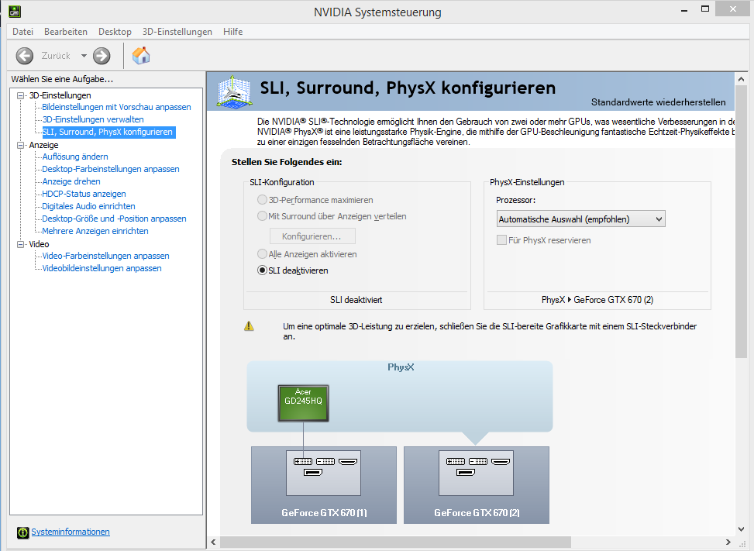Open Auflösung ändern
The image size is (754, 551).
point(75,157)
